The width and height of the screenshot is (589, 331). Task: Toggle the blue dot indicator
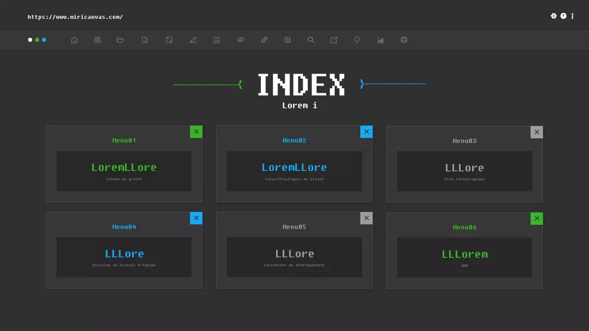click(x=44, y=40)
